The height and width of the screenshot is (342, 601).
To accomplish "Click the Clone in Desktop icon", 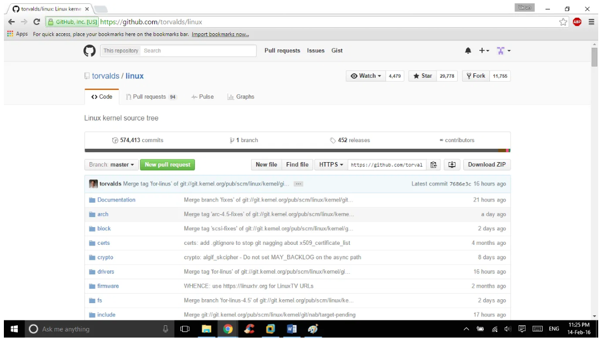I will point(452,164).
